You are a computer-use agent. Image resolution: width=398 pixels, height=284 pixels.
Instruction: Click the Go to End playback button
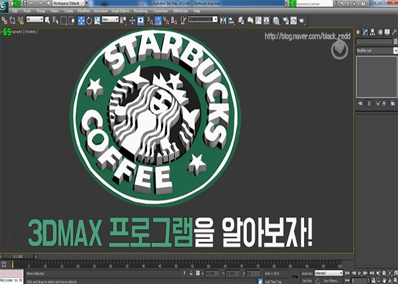372,273
